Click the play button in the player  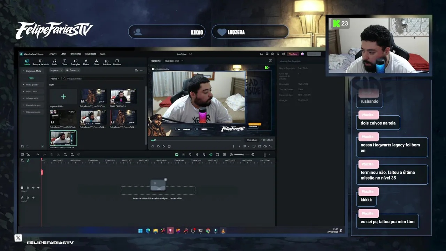[x=164, y=146]
